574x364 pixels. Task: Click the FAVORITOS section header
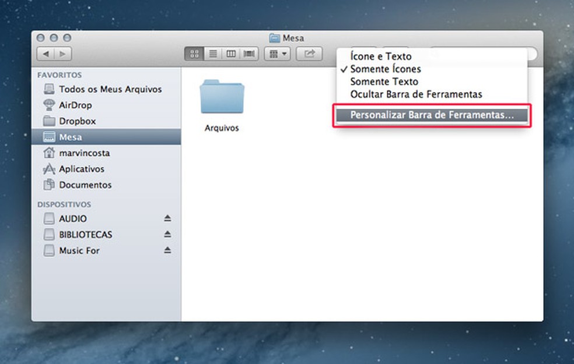point(60,75)
